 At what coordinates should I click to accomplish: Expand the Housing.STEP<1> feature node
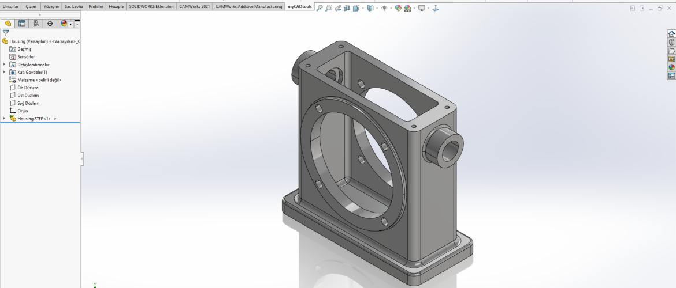click(5, 118)
